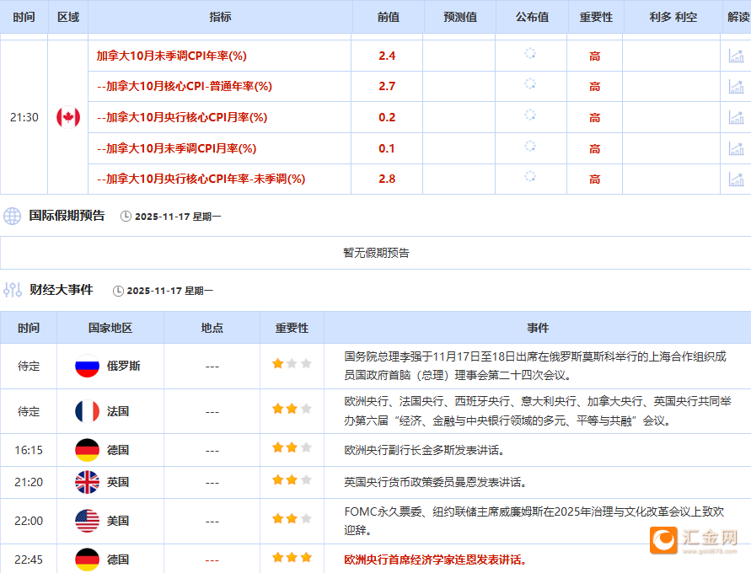Click the Canada flag icon
The width and height of the screenshot is (751, 573).
[67, 117]
